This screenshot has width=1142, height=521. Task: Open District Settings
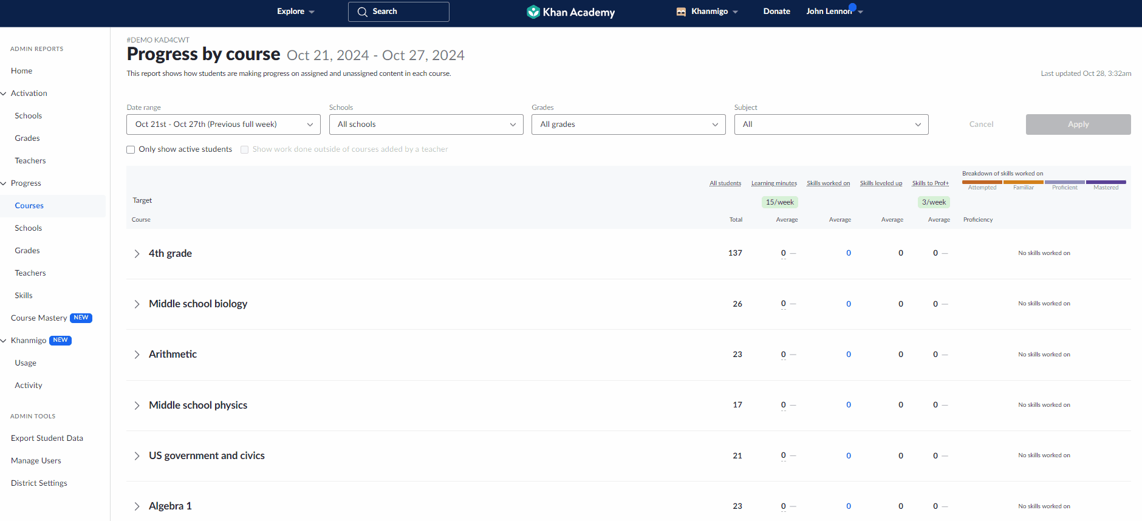tap(39, 483)
